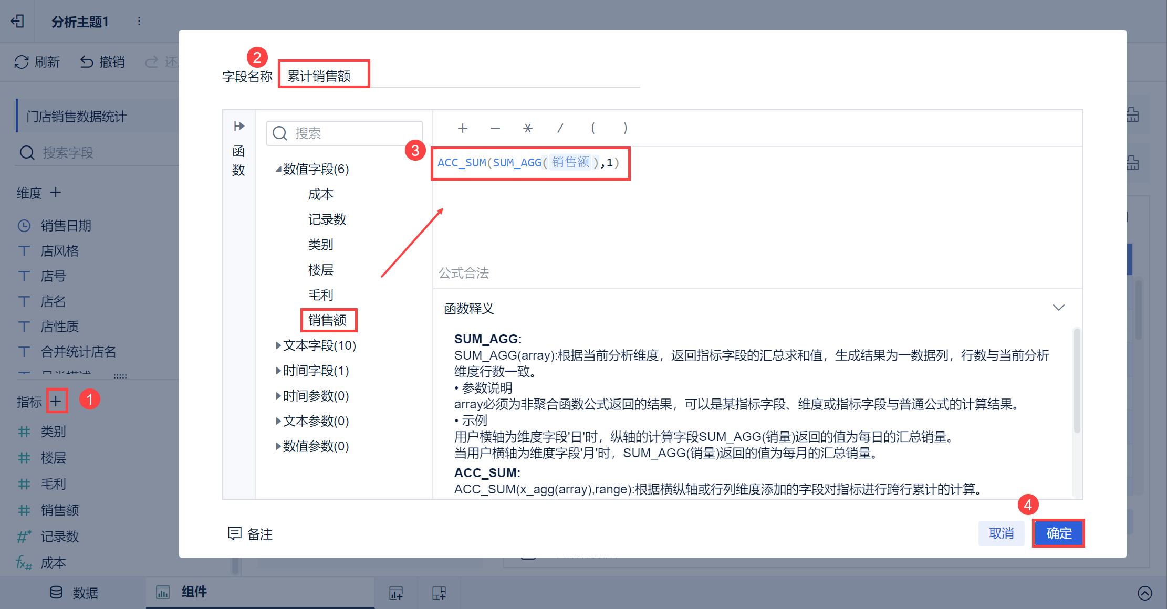The image size is (1167, 609).
Task: Insert the multiply operator symbol
Action: coord(528,128)
